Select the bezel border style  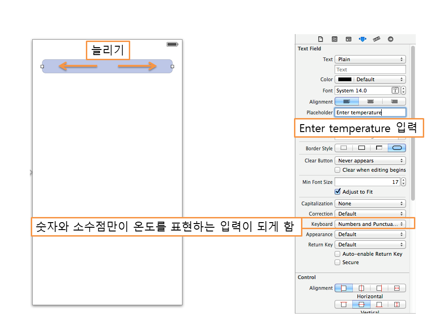379,148
